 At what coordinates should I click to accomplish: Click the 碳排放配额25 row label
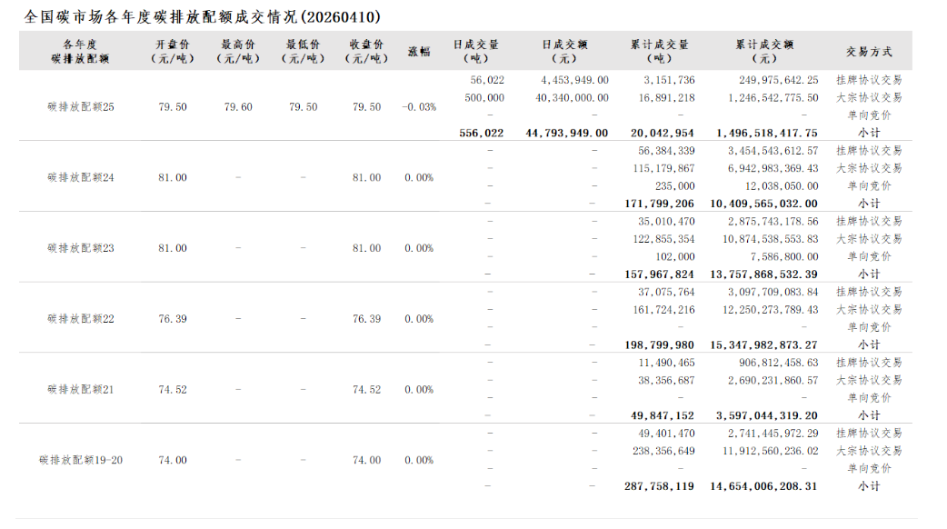point(81,107)
